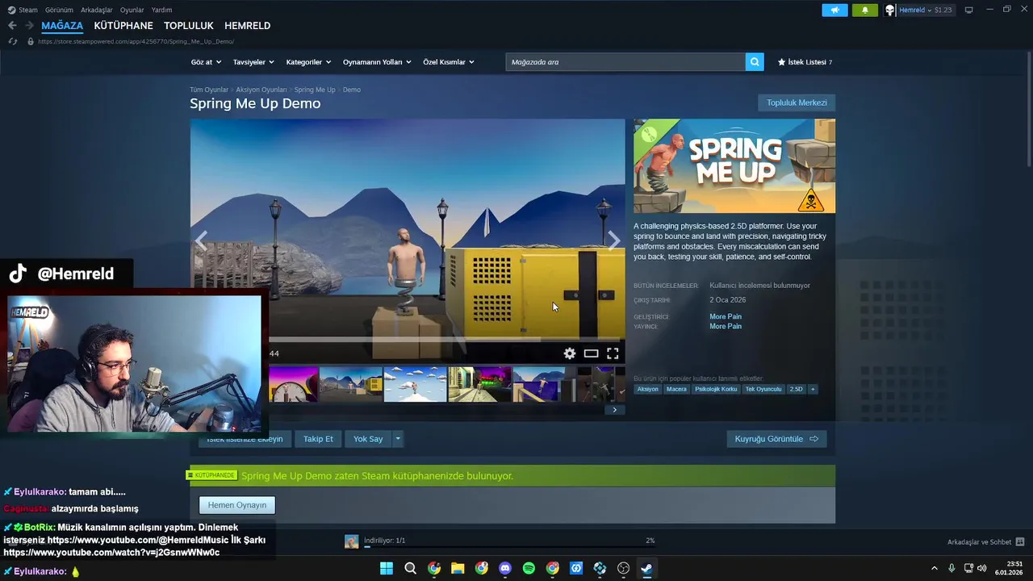Go forward with the forward arrow
Image resolution: width=1033 pixels, height=581 pixels.
tap(29, 26)
